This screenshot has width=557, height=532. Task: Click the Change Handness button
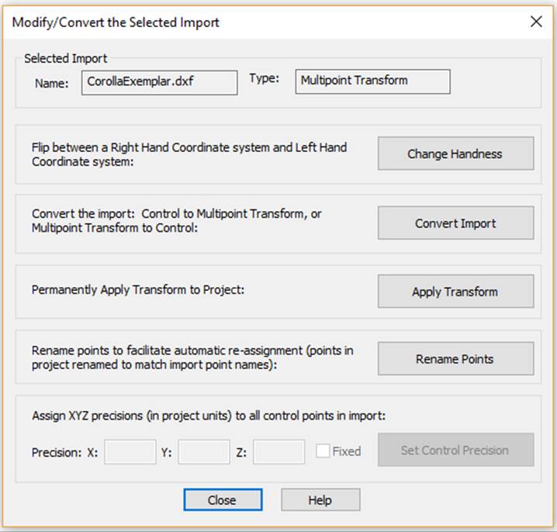tap(455, 154)
